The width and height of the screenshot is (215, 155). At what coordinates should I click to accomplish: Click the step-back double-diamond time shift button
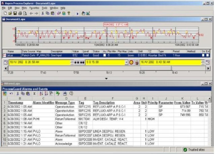[x=77, y=62]
